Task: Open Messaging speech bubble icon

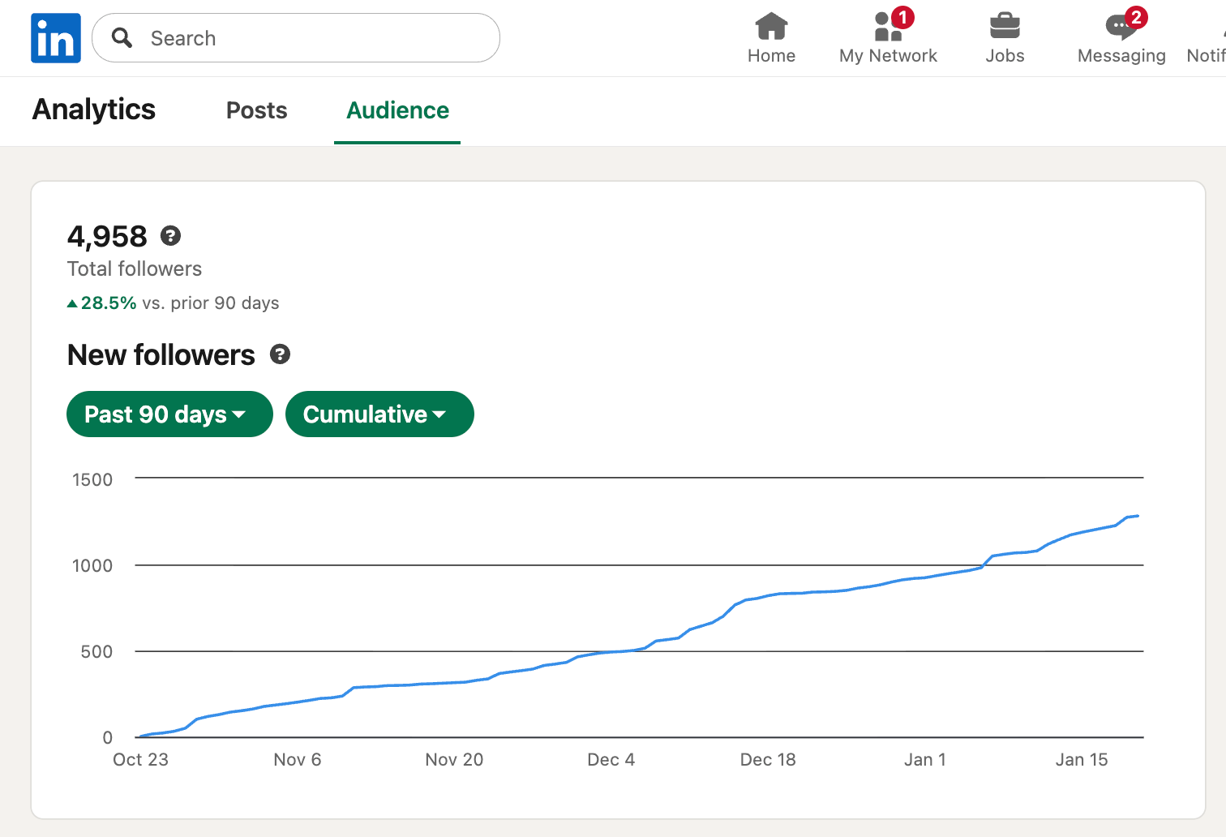Action: point(1121,27)
